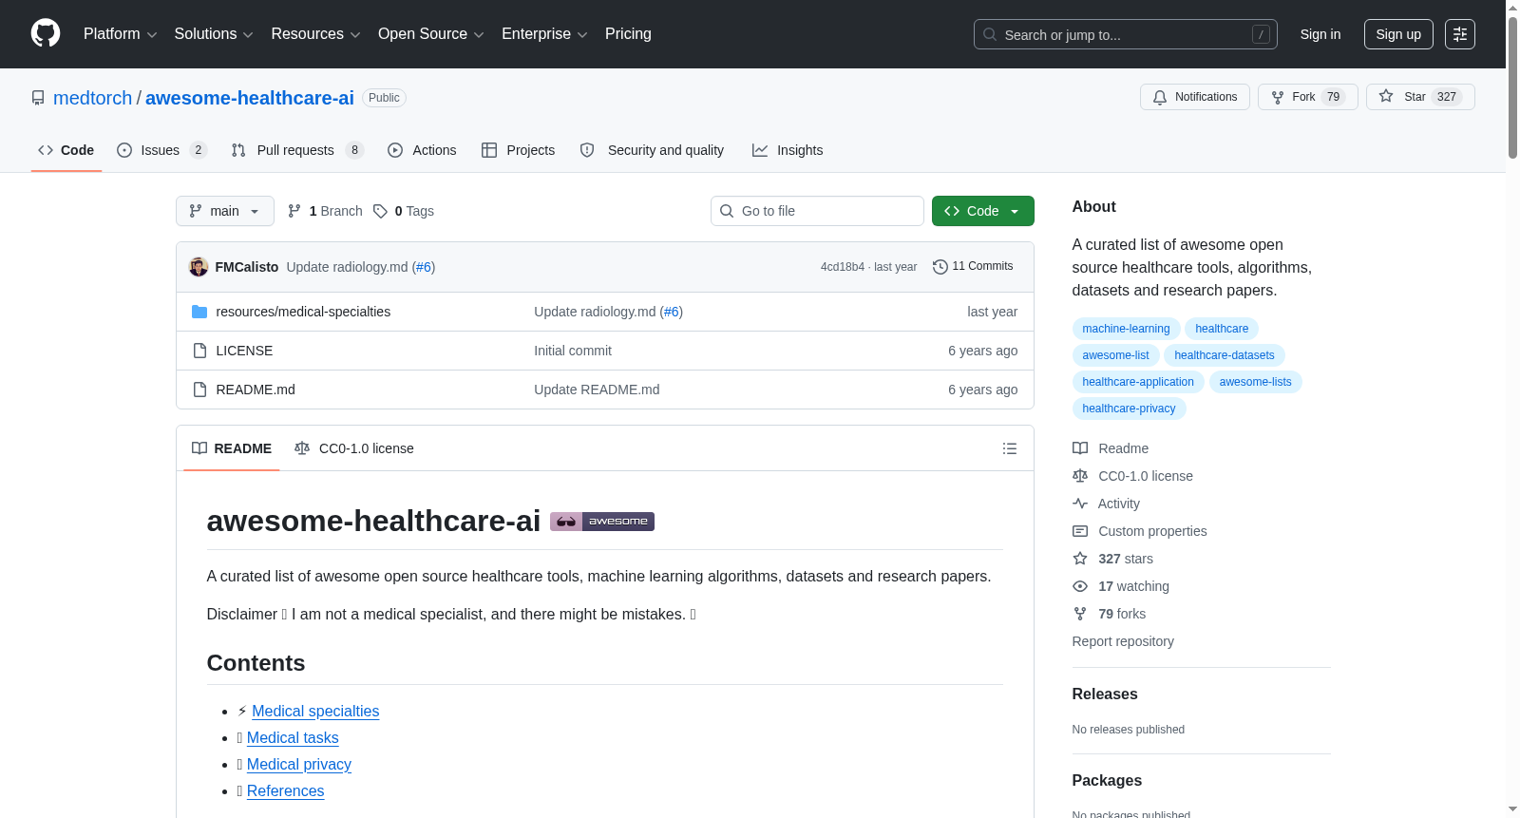Open FMCalisto's avatar
Viewport: 1520px width, 818px height.
click(199, 267)
